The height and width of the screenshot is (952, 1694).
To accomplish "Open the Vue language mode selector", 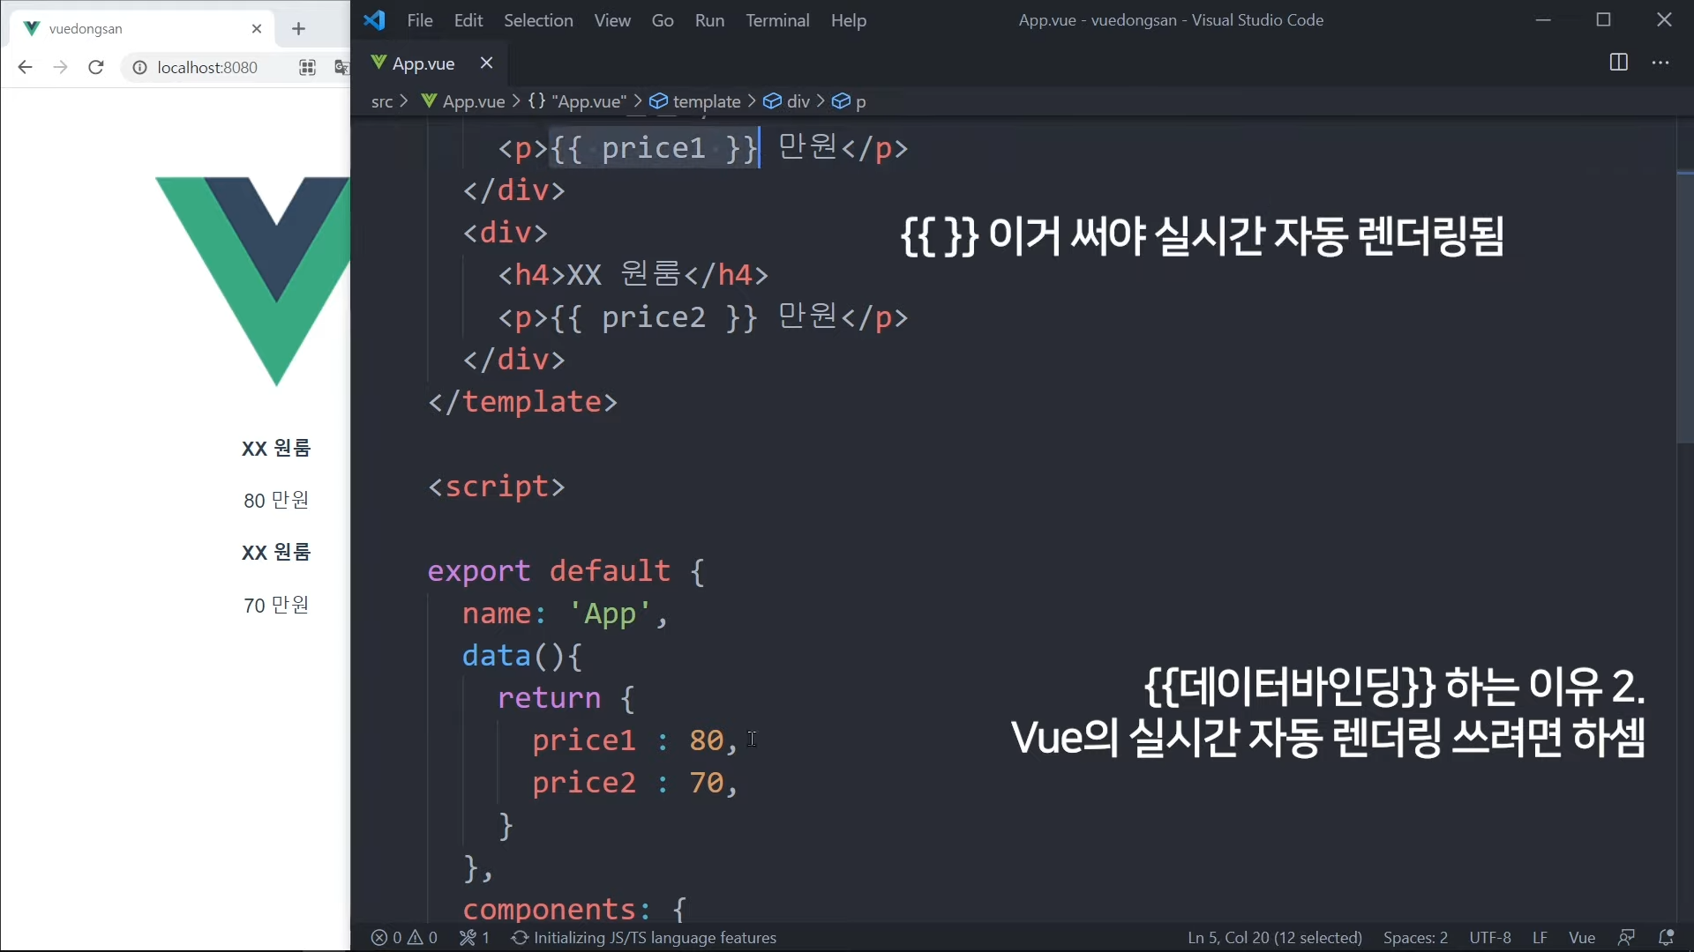I will tap(1581, 937).
